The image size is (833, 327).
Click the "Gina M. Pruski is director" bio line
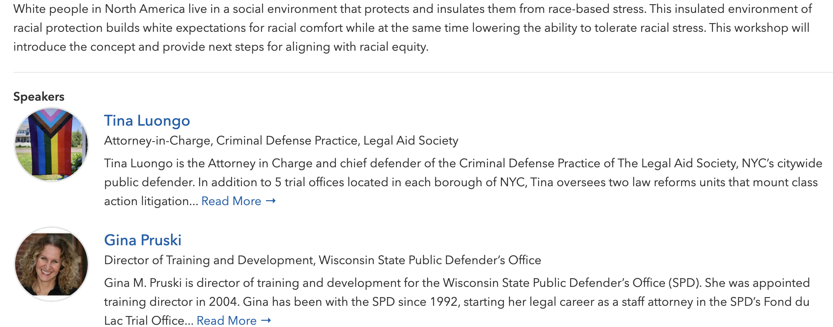(457, 283)
